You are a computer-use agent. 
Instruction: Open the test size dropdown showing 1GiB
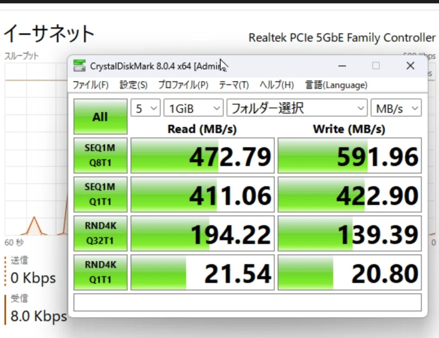[x=193, y=108]
